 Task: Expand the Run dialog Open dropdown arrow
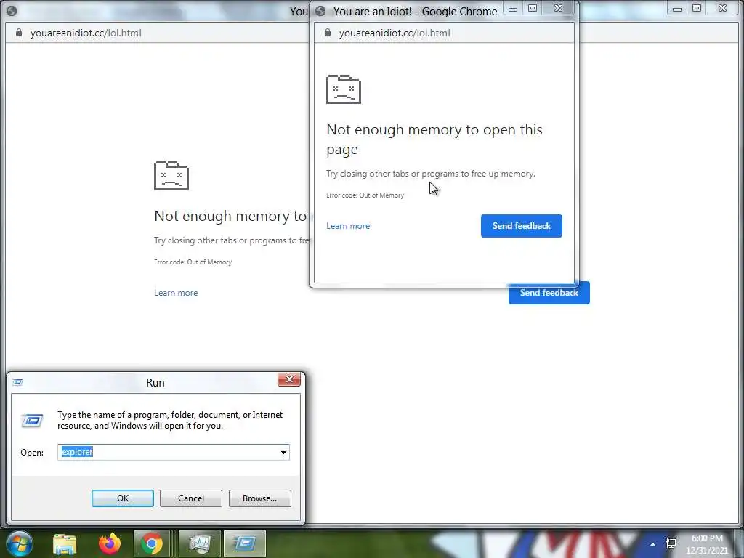coord(283,452)
